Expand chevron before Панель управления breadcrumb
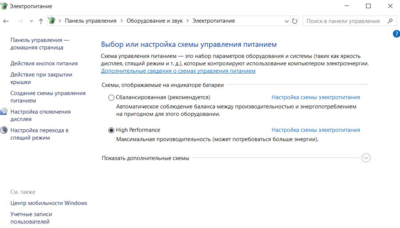 [60, 21]
